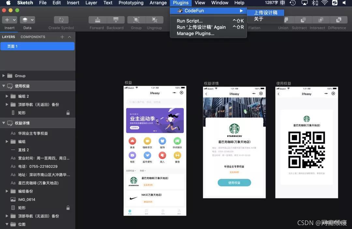The width and height of the screenshot is (352, 229).
Task: Click the Bluetooth menu bar icon
Action: click(315, 3)
